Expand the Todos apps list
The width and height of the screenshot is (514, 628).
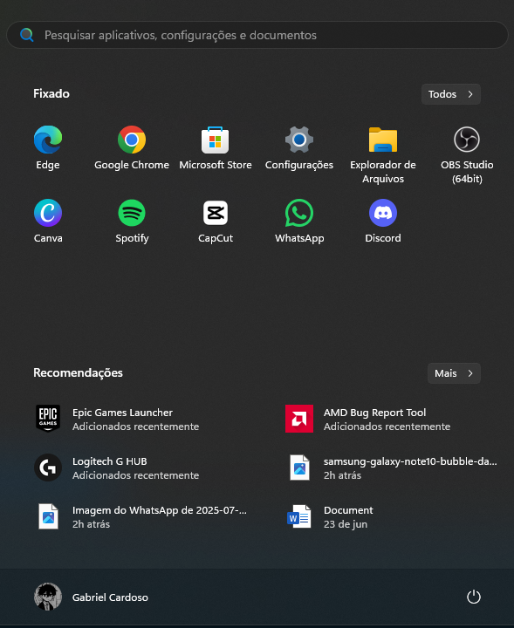point(450,94)
